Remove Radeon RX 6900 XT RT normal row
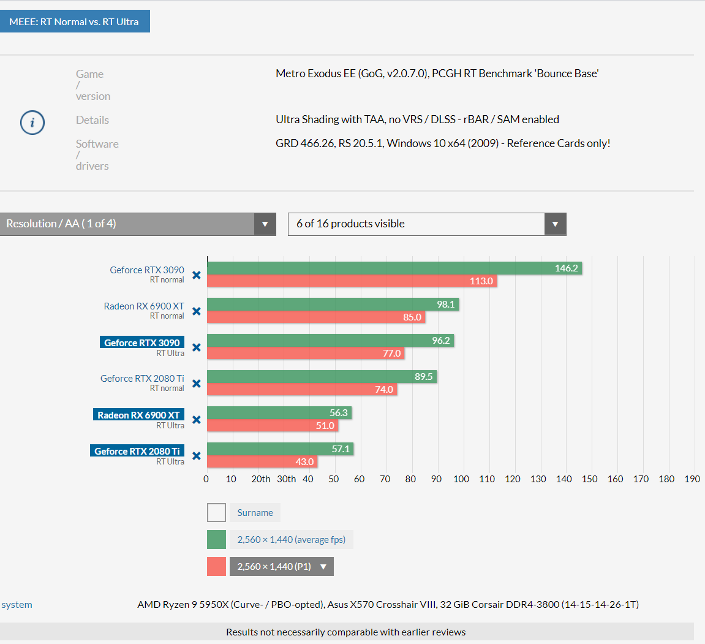 (197, 311)
